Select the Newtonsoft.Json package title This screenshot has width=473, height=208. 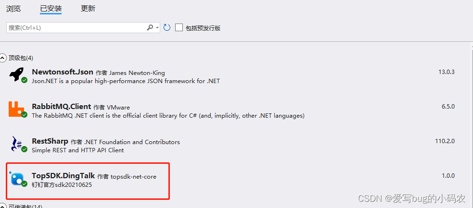[63, 72]
